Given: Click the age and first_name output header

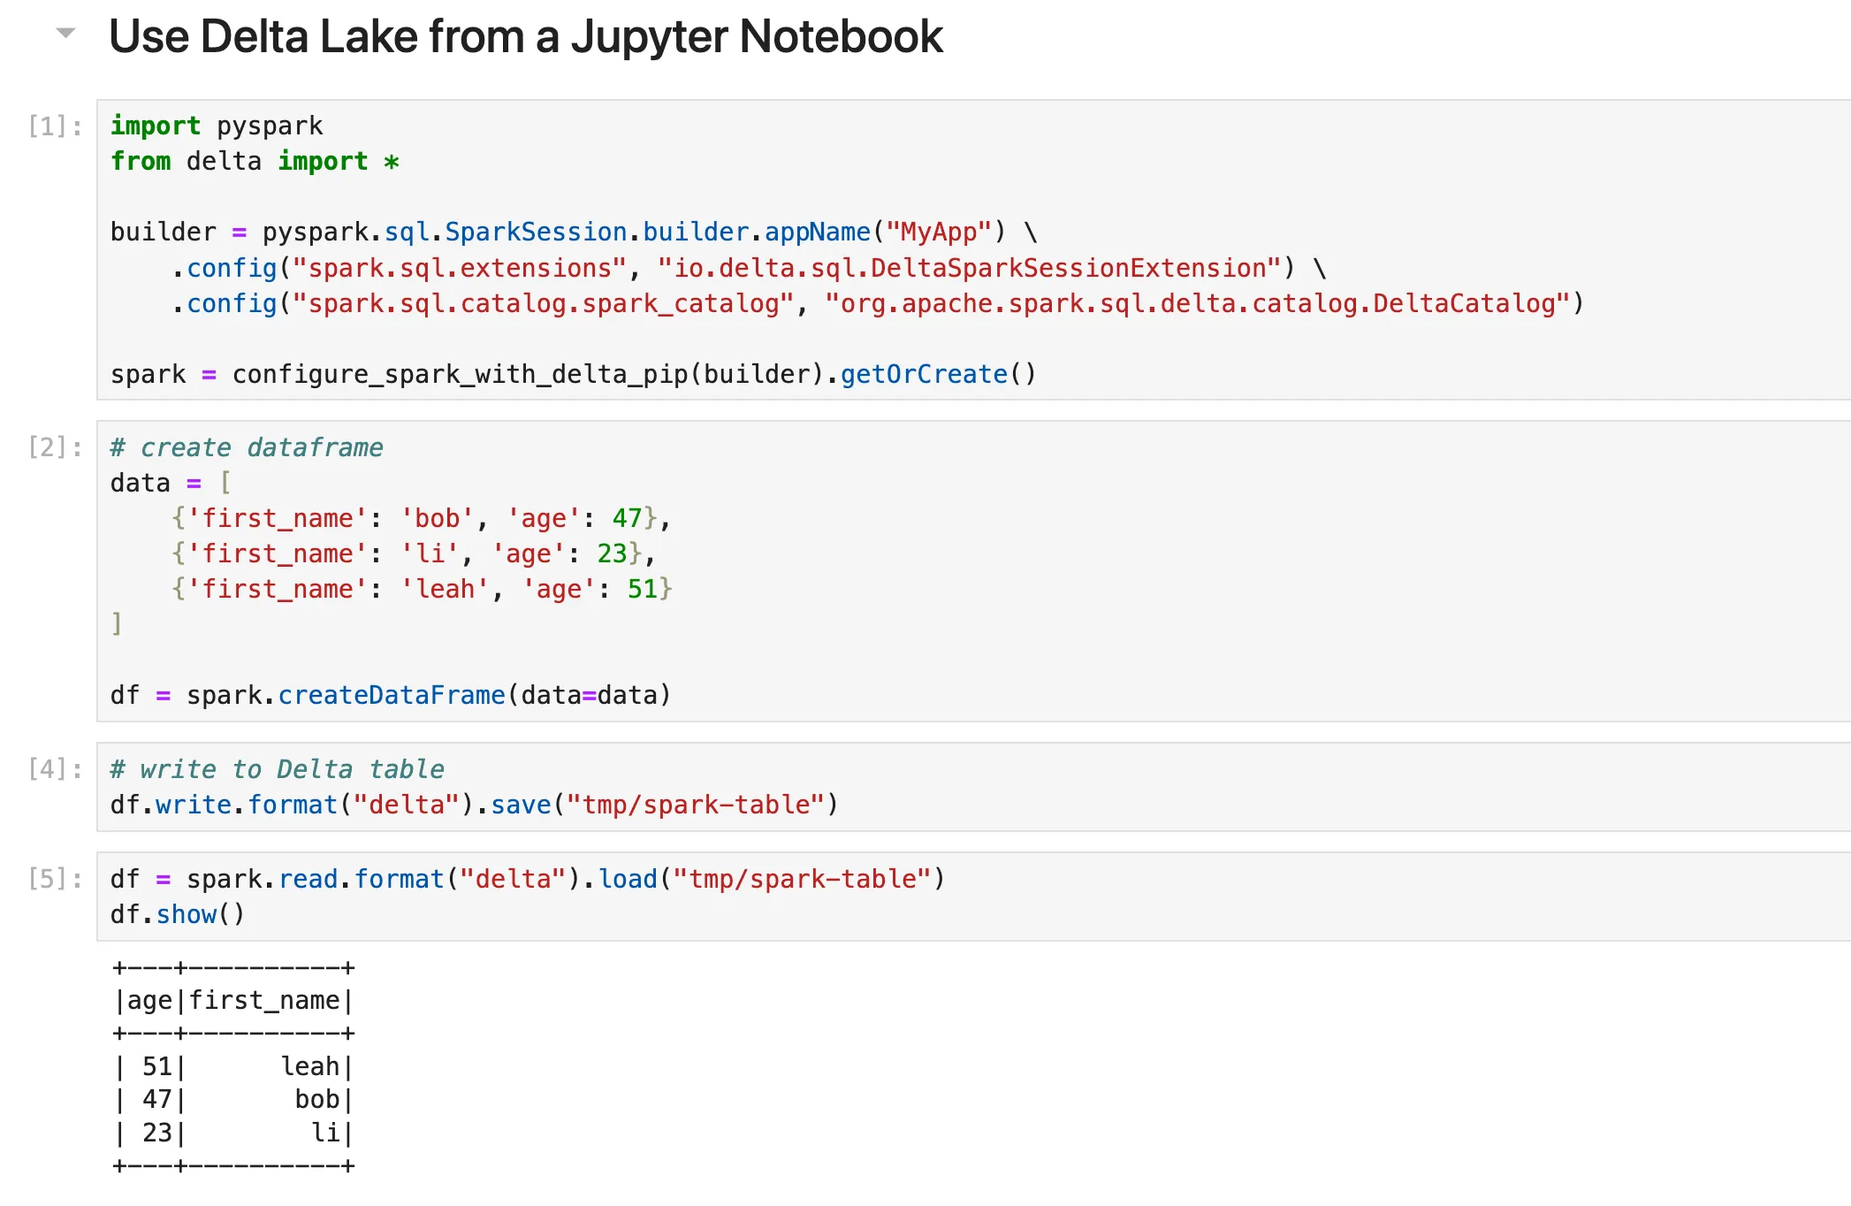Looking at the screenshot, I should point(233,1001).
